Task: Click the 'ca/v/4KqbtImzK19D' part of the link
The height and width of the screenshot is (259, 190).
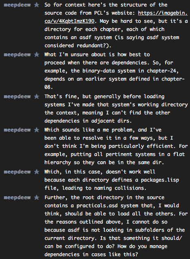Action: (x=69, y=21)
